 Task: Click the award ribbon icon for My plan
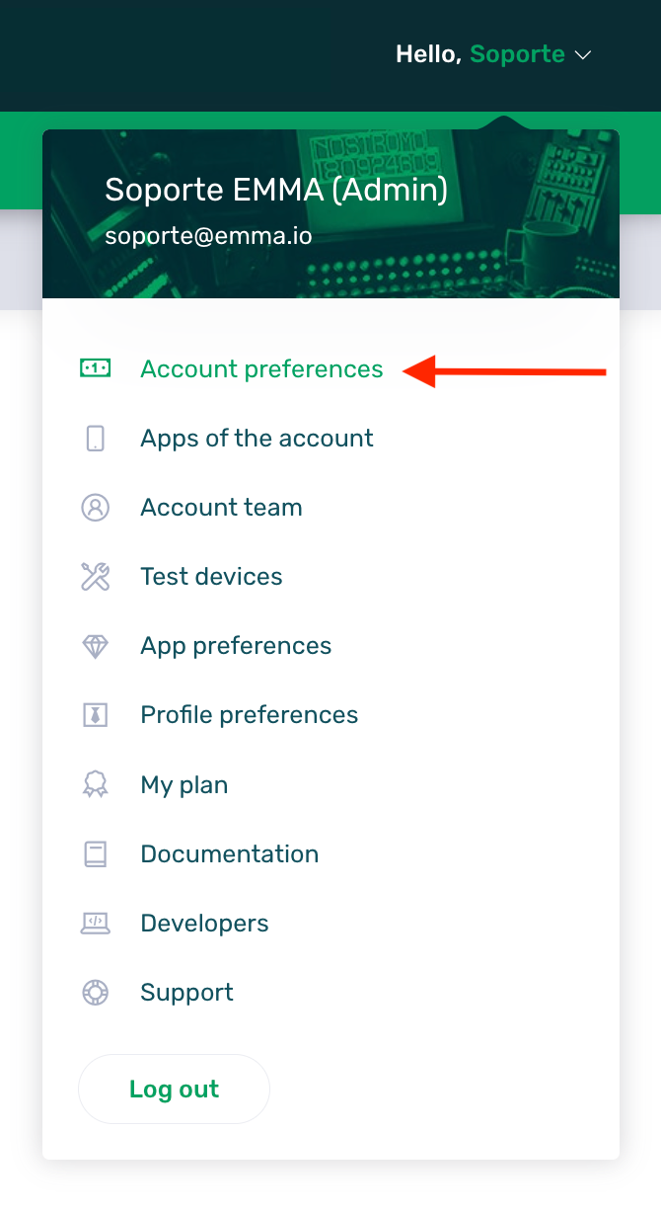(95, 784)
